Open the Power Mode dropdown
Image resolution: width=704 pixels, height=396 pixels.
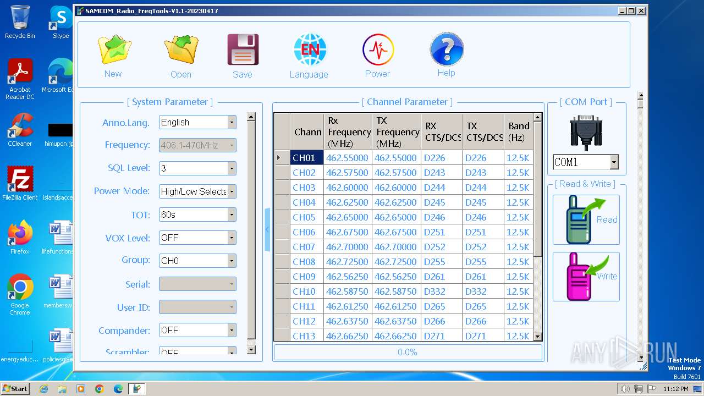click(x=197, y=191)
